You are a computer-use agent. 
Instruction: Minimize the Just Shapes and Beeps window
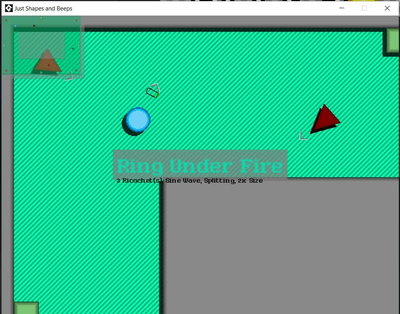click(342, 8)
